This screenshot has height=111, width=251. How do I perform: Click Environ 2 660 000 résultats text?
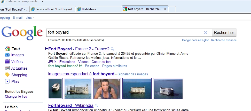76,40
